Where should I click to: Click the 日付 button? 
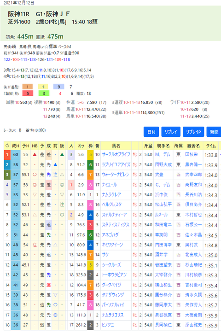(x=151, y=132)
